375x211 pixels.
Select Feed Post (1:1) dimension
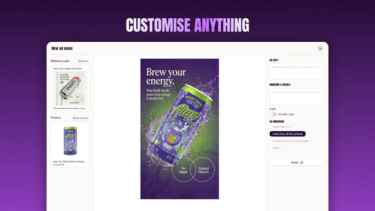282,127
